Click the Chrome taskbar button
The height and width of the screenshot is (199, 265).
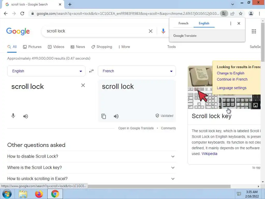point(55,194)
